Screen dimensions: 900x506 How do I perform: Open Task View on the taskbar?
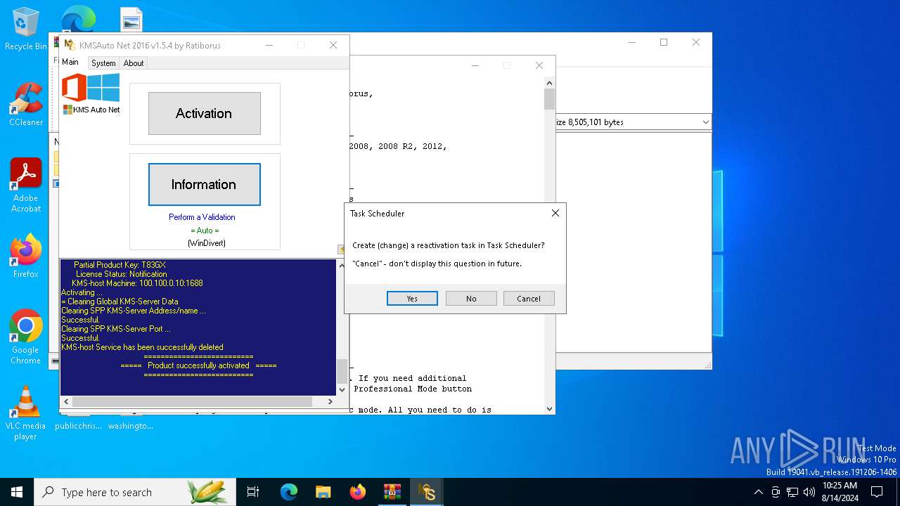click(x=253, y=492)
